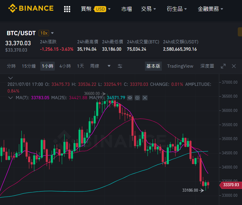This screenshot has width=242, height=205.
Task: Close the chart panel
Action: tap(234, 66)
